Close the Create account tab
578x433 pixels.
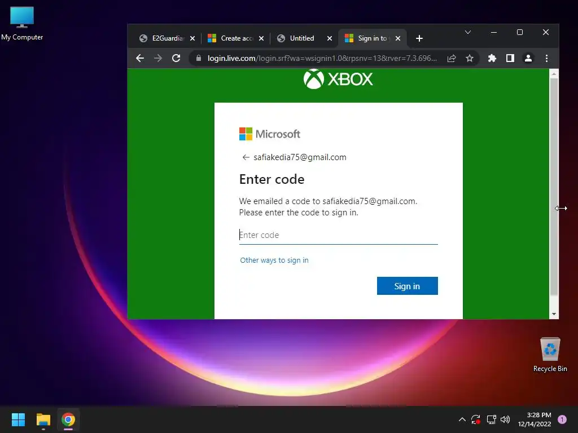261,38
